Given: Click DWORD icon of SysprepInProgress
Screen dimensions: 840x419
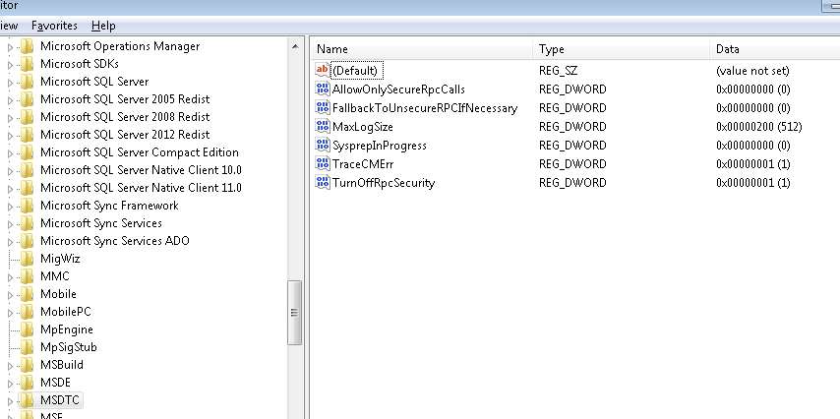Looking at the screenshot, I should coord(323,146).
